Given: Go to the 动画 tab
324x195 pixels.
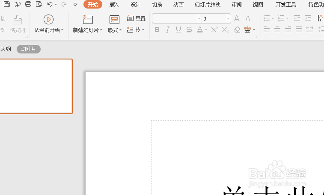Looking at the screenshot, I should click(x=178, y=5).
